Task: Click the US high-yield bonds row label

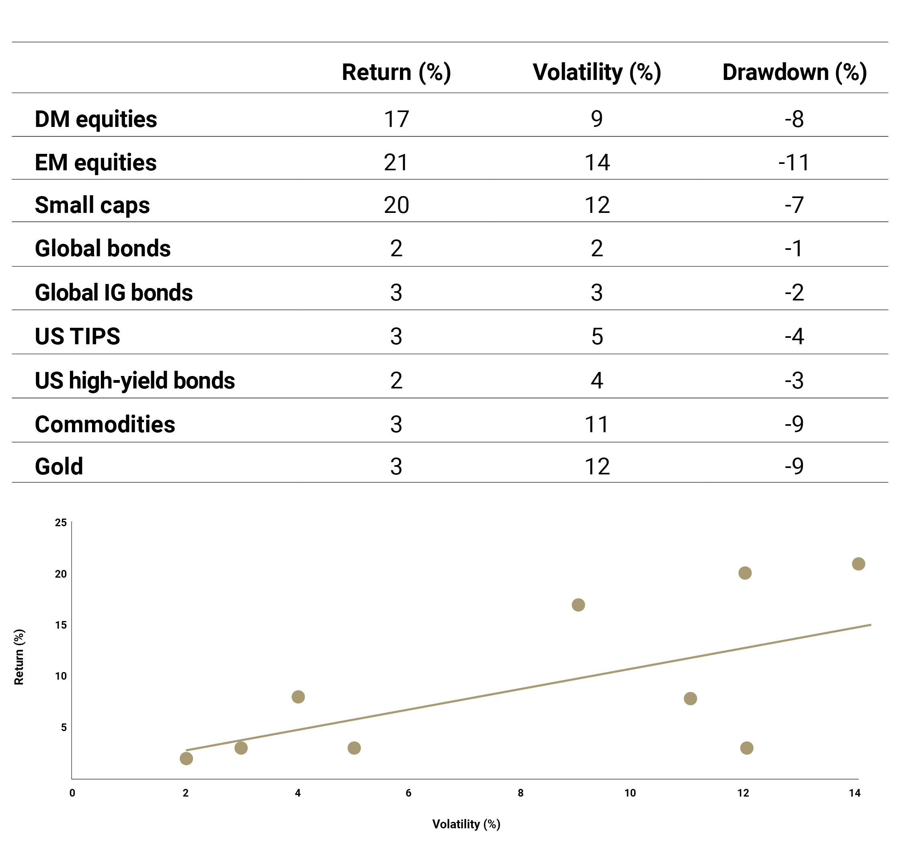Action: tap(135, 380)
